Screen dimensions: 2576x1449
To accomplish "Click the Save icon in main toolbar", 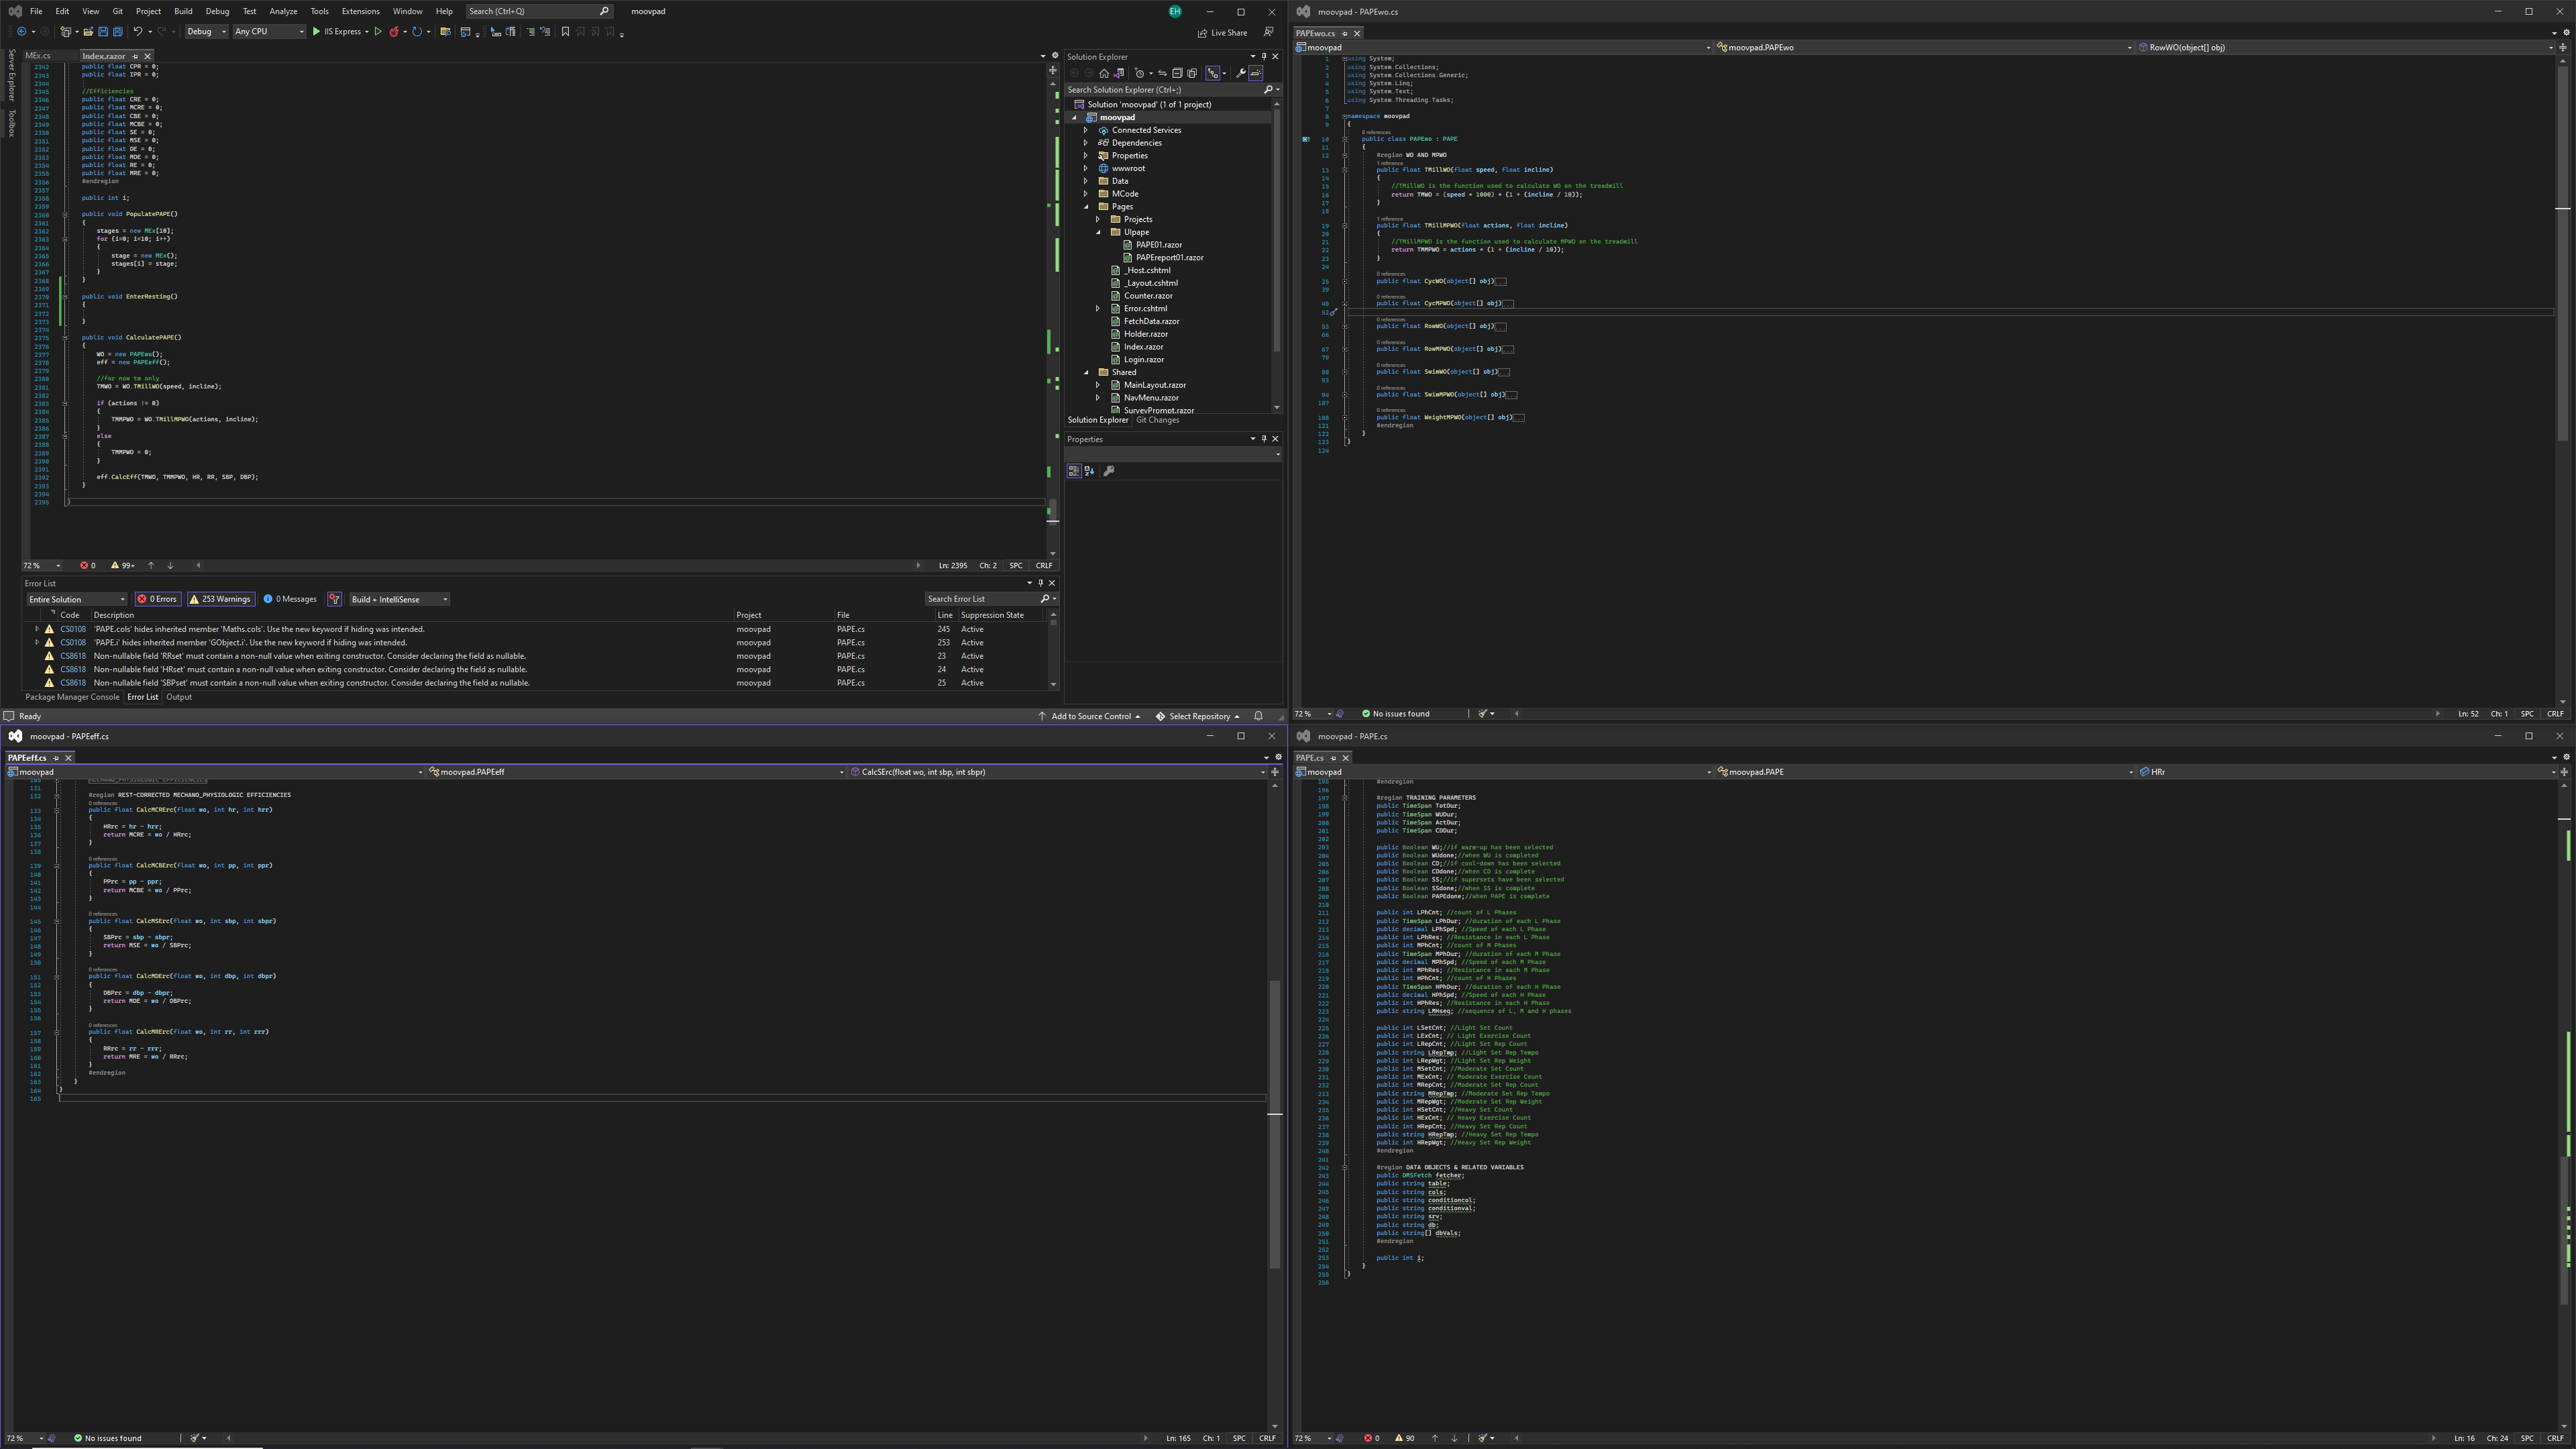I will 103,32.
